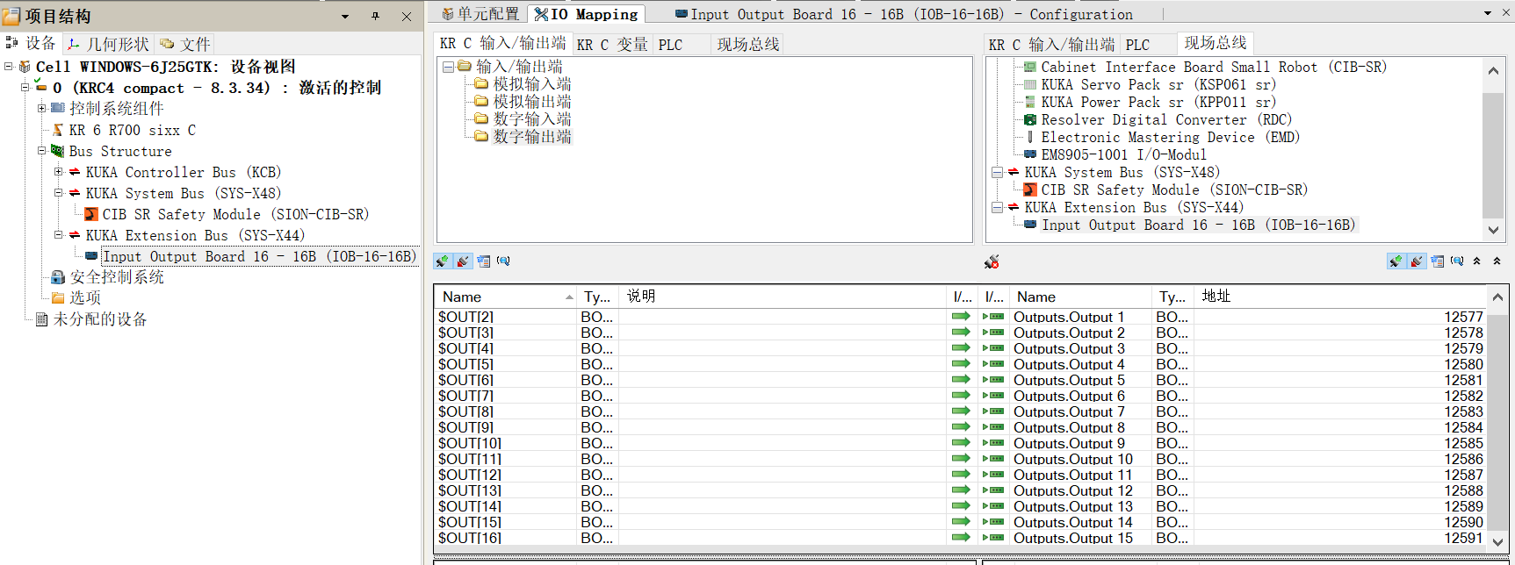
Task: Click the folder icon beside 数字输出端
Action: pos(481,137)
